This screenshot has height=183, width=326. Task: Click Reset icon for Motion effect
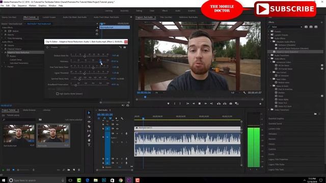coord(97,30)
